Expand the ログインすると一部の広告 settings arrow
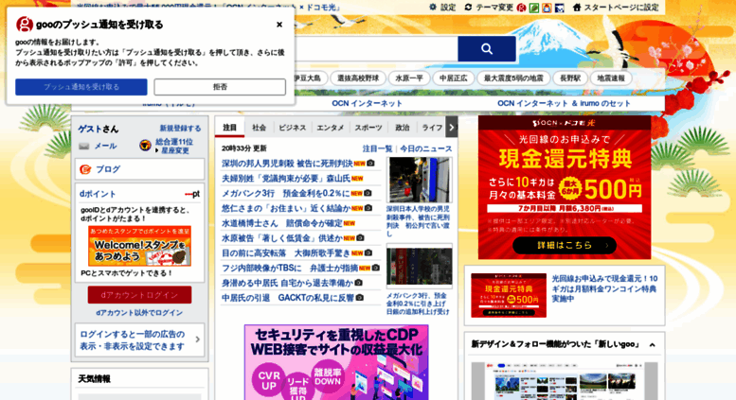The image size is (736, 400). pos(198,339)
